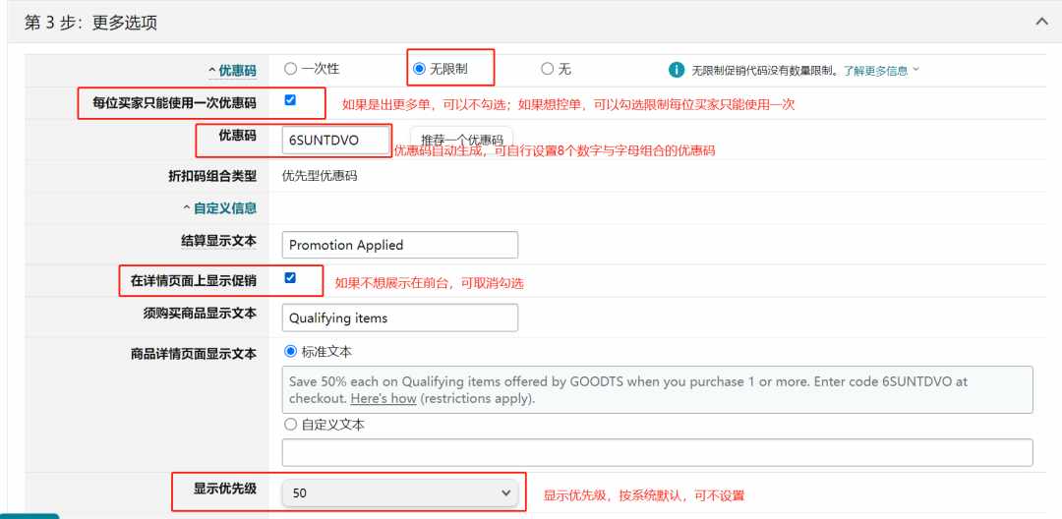This screenshot has height=519, width=1062.
Task: Open the 了解更多信息 link
Action: pos(875,71)
